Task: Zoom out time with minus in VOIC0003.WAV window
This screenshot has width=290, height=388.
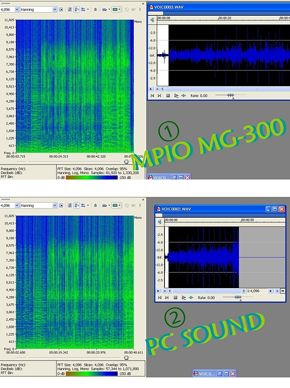Action: (157, 89)
